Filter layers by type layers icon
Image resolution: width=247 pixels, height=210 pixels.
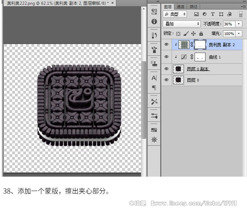[x=212, y=15]
